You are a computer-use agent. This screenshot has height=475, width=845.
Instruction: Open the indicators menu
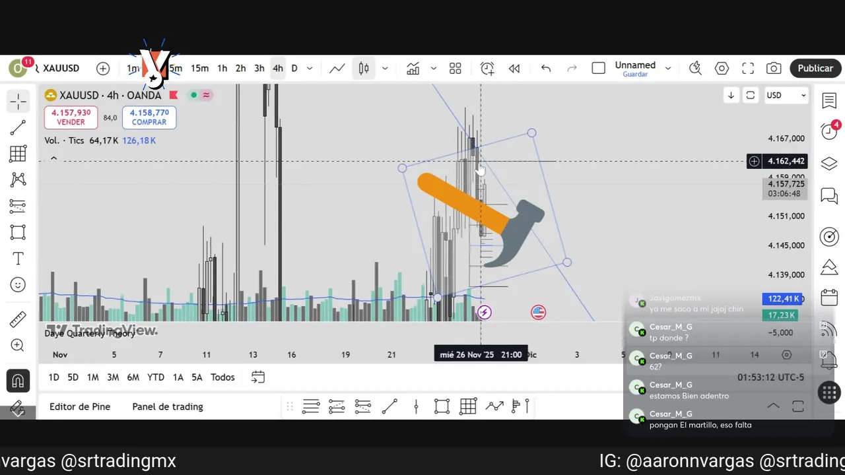tap(413, 68)
